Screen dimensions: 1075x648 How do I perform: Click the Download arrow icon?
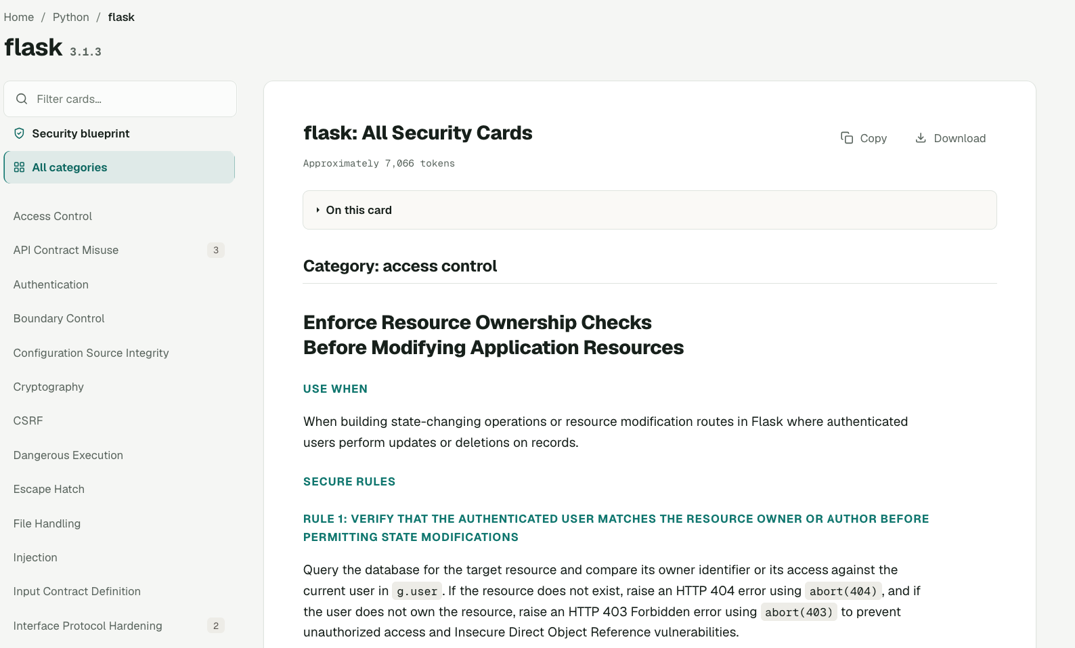(921, 138)
